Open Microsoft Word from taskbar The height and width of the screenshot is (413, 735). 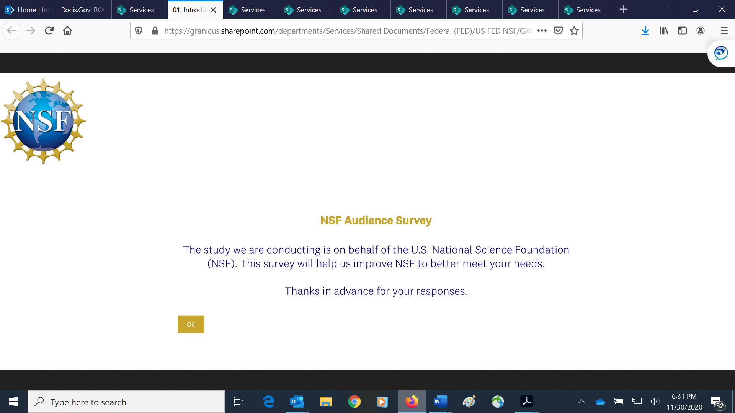pyautogui.click(x=440, y=402)
